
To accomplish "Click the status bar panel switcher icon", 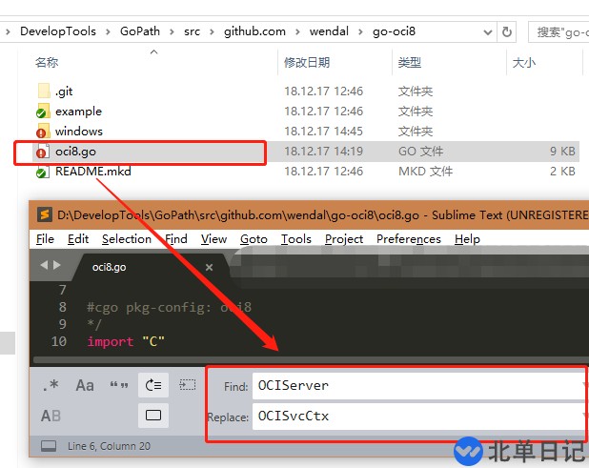I will pos(49,446).
